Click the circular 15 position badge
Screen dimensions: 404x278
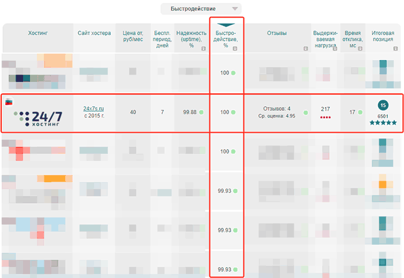[383, 105]
